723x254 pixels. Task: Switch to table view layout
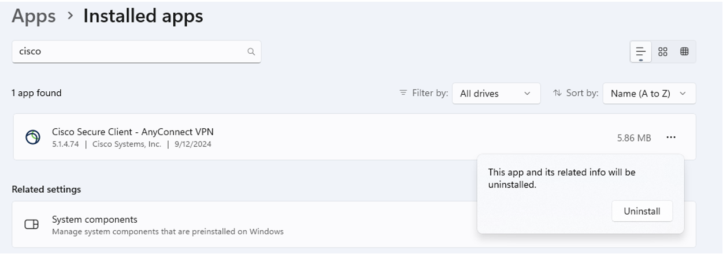point(684,51)
